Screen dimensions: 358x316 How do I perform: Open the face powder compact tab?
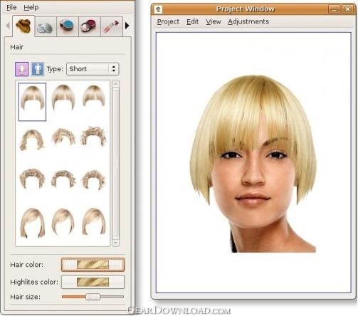click(x=46, y=26)
